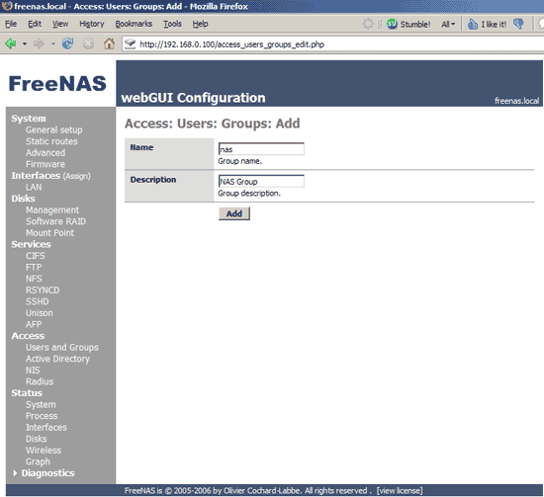
Task: Open the Tools menu
Action: point(172,24)
